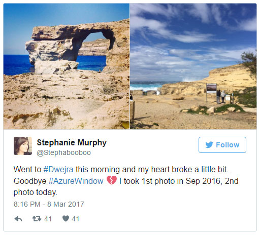Image resolution: width=259 pixels, height=235 pixels.
Task: Click the tweet text 'photo today.'
Action: click(36, 192)
